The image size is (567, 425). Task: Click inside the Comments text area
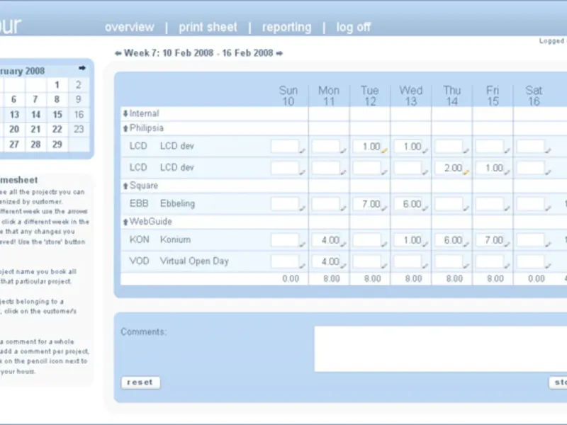[x=440, y=348]
